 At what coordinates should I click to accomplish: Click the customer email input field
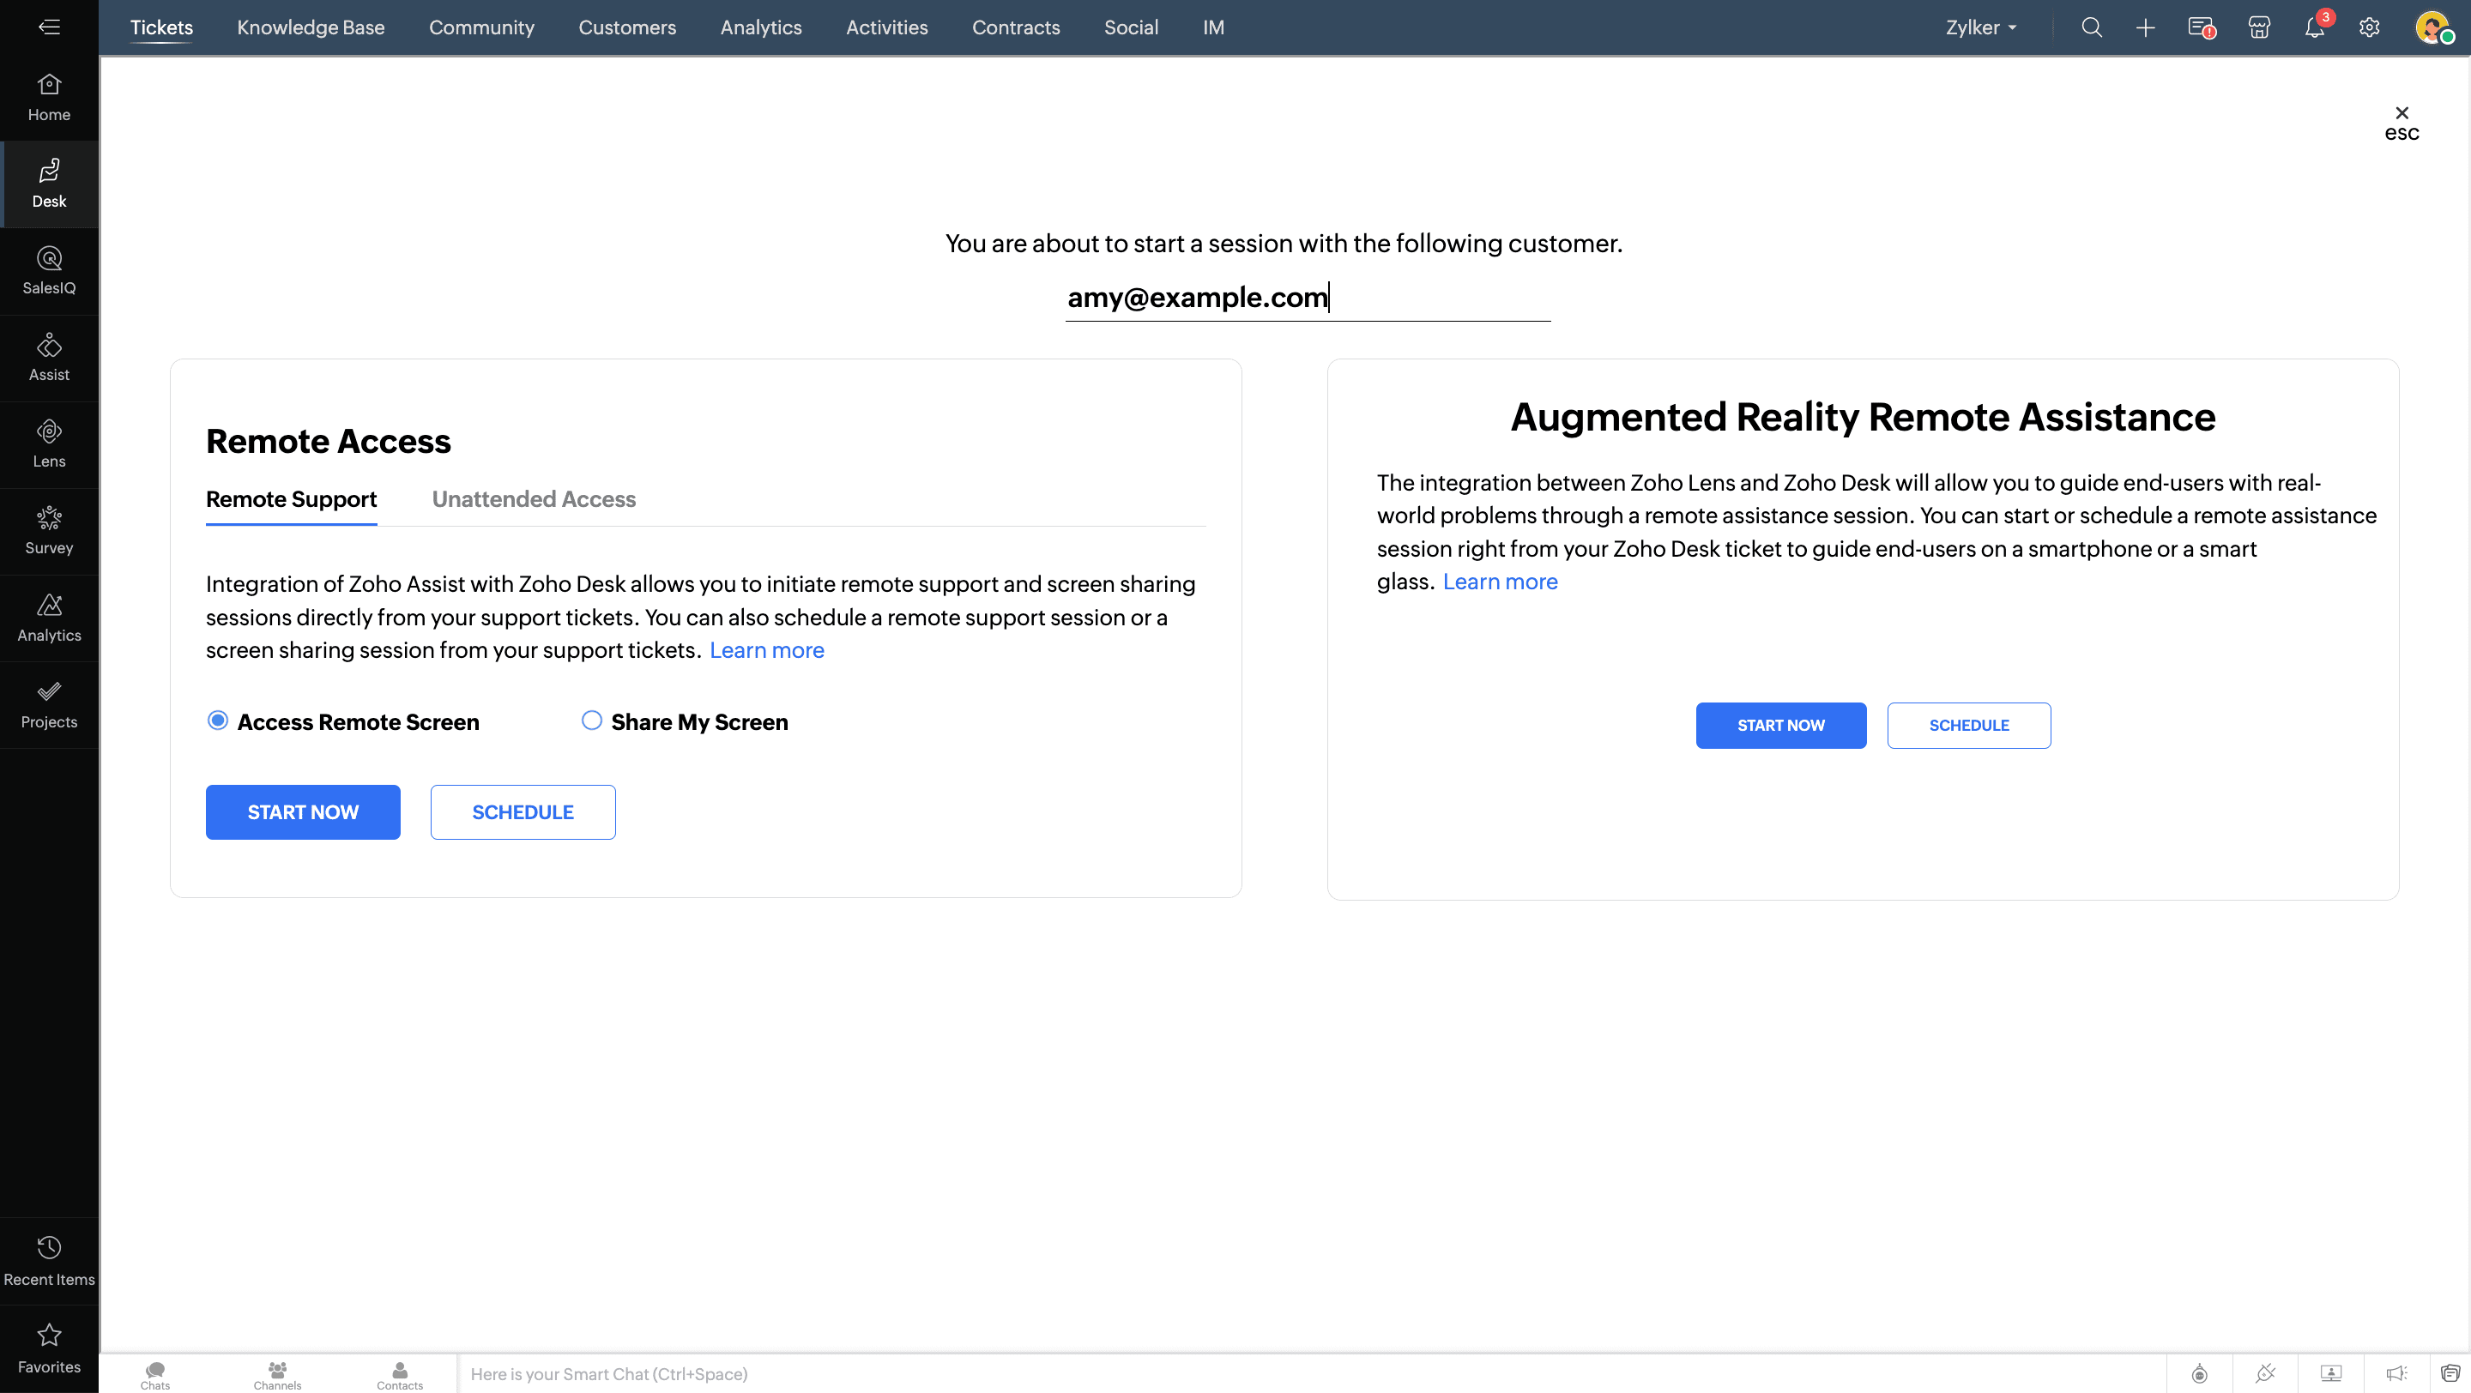[x=1307, y=297]
